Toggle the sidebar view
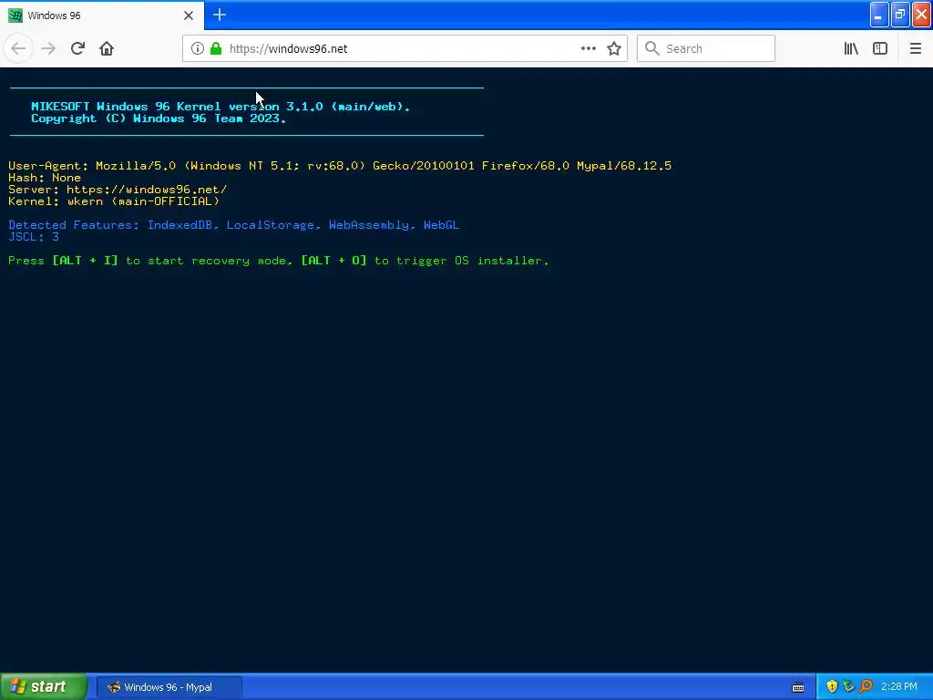Image resolution: width=933 pixels, height=700 pixels. (880, 48)
